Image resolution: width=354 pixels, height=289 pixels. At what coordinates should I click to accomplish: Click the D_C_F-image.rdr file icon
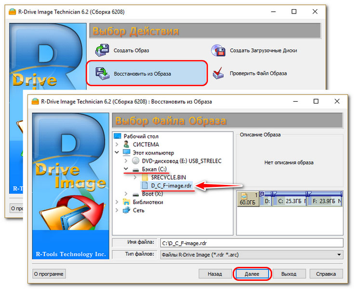pos(144,185)
